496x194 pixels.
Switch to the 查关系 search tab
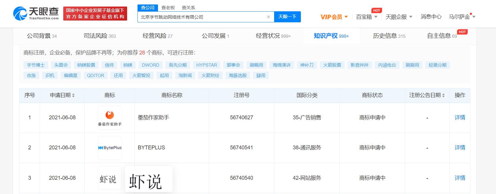point(189,8)
